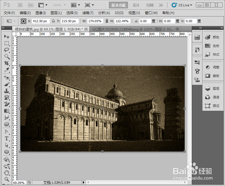The width and height of the screenshot is (225, 186).
Task: Select the Path Selection tool
Action: click(x=7, y=145)
